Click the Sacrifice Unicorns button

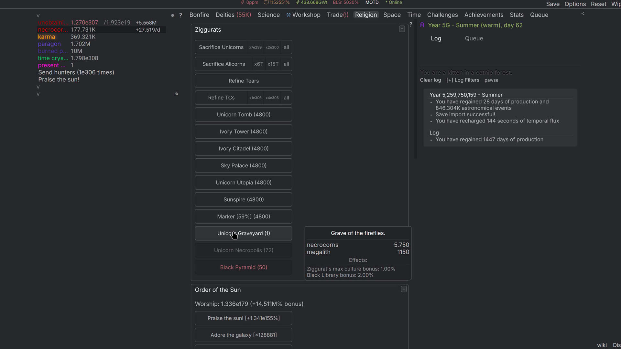coord(221,47)
